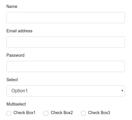Tick the Check Box1 checkbox

click(9, 113)
